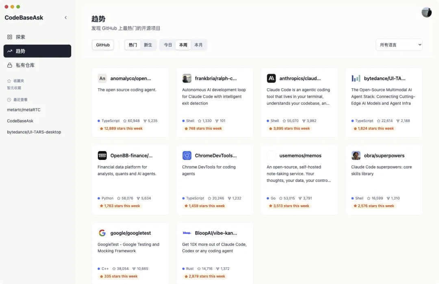Open the anomalyco/open... repository title
This screenshot has width=439, height=284.
point(130,79)
